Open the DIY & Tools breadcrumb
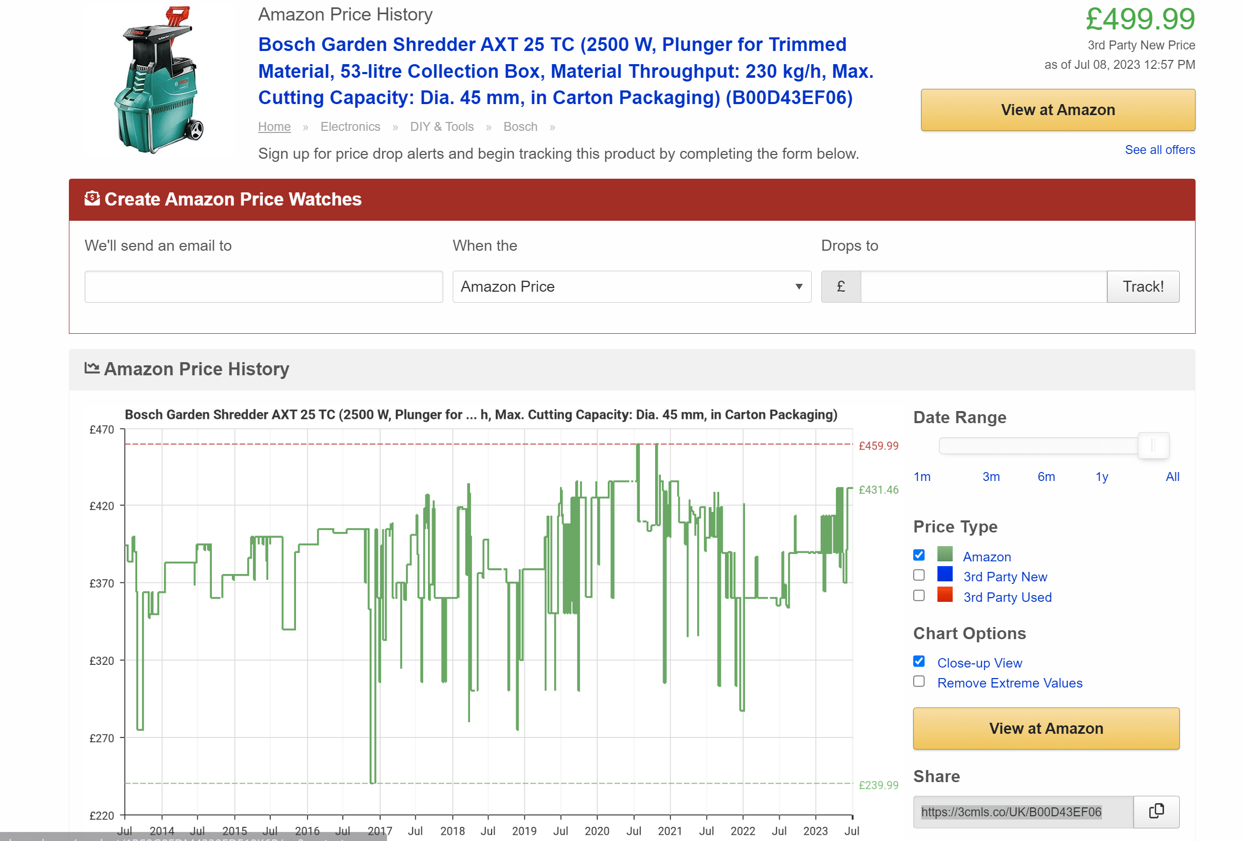The height and width of the screenshot is (841, 1245). click(x=442, y=127)
